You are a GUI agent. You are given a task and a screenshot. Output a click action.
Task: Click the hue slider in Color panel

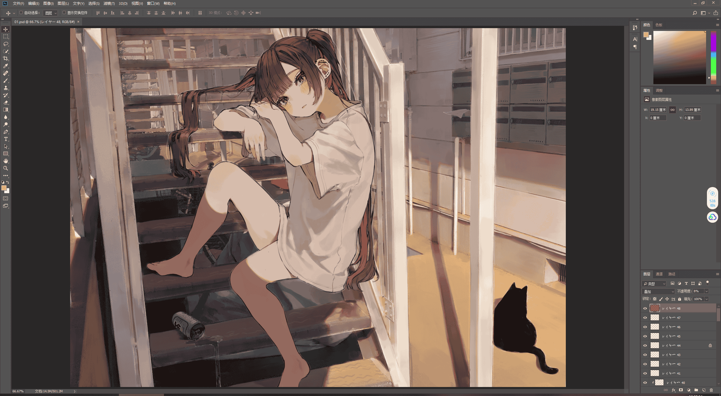click(713, 57)
